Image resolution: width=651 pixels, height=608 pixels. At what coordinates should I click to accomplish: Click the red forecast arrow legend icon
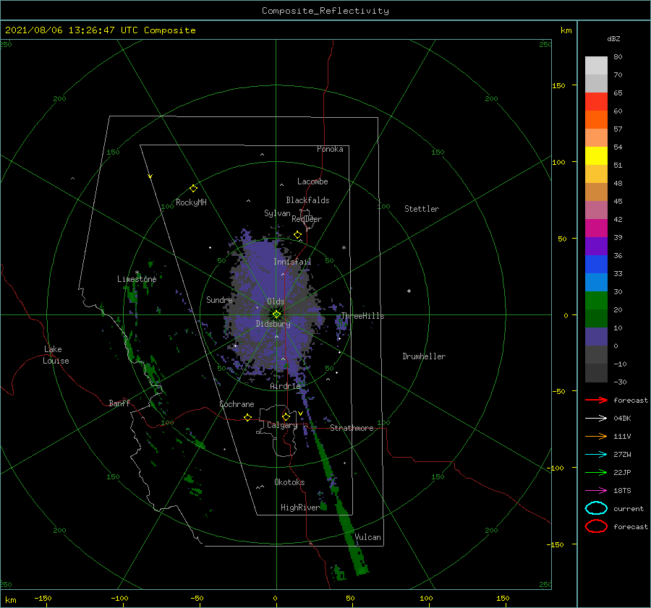(x=596, y=400)
